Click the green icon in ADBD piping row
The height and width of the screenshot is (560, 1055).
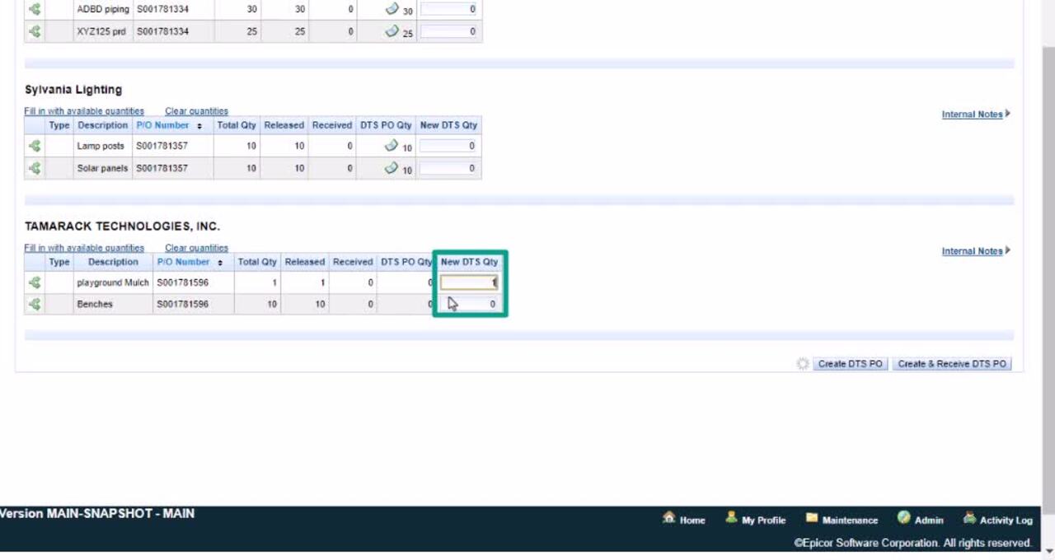(35, 9)
